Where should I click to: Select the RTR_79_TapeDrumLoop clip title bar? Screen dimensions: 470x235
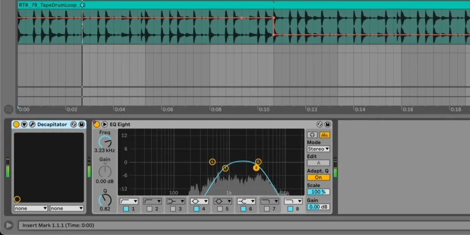point(147,4)
